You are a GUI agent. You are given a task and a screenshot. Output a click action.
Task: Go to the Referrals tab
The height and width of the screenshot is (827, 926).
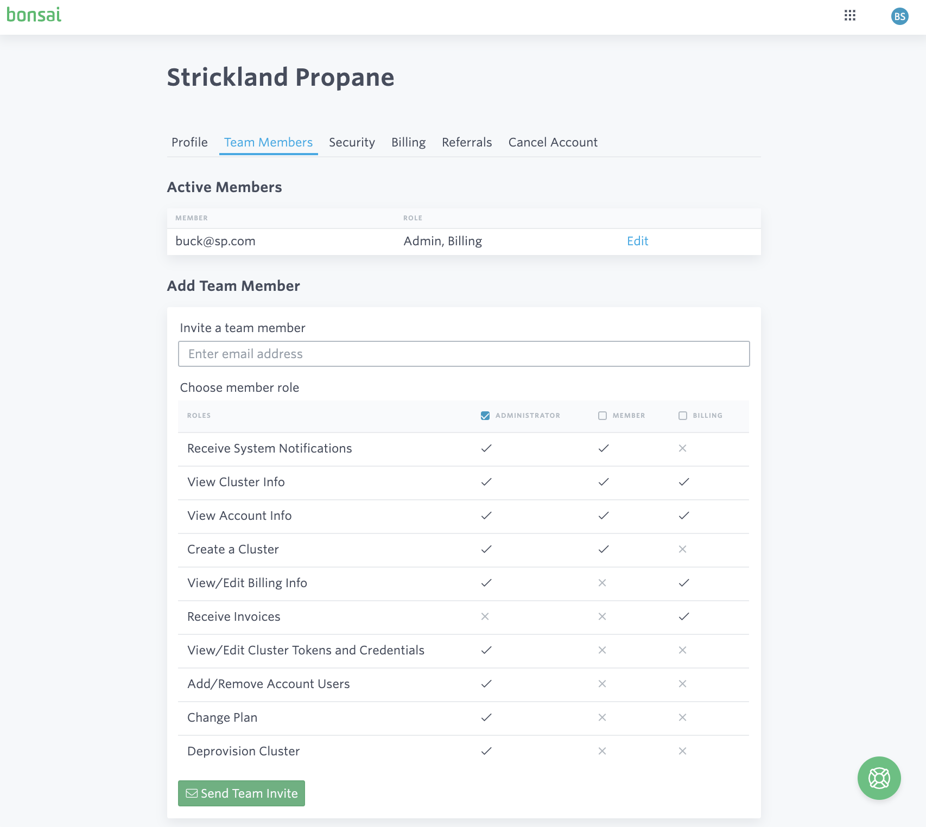(467, 142)
